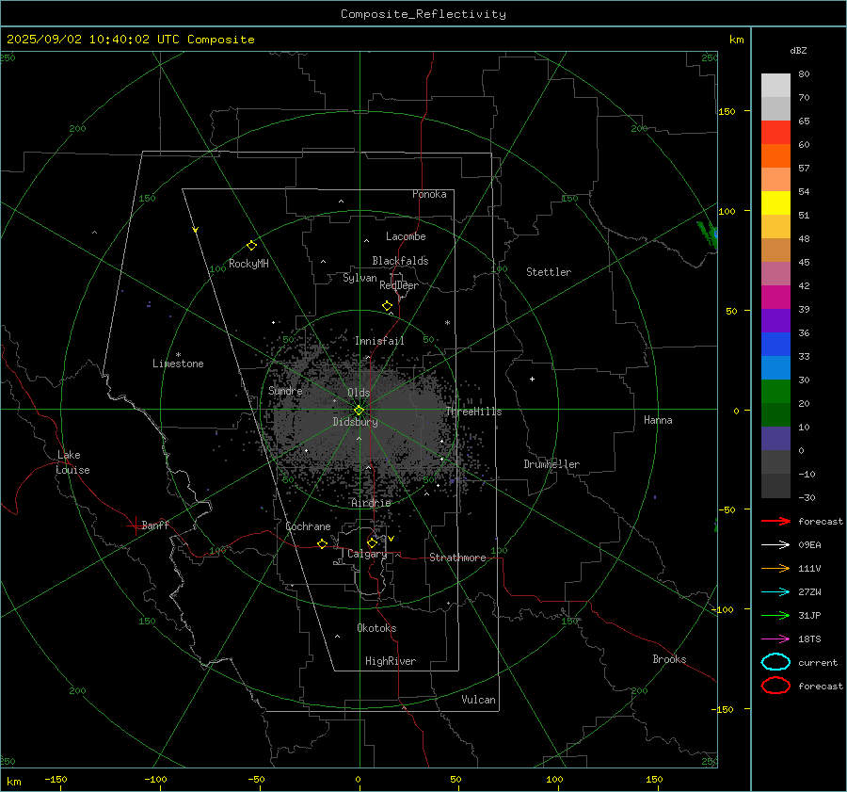Click the green 20 dBZ color swatch
Screen dimensions: 847x792
tap(775, 392)
